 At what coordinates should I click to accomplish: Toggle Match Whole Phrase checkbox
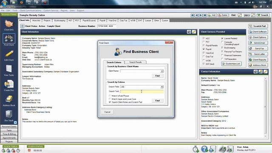pyautogui.click(x=110, y=96)
